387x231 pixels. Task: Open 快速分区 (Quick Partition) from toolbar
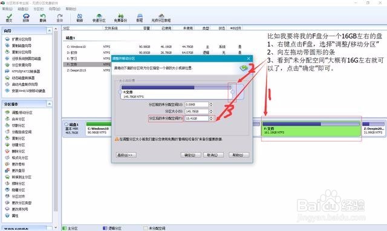pos(99,18)
